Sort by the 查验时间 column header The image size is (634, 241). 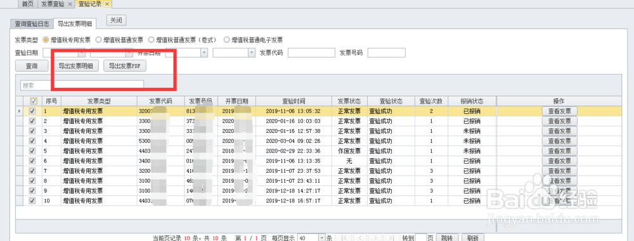pos(294,101)
